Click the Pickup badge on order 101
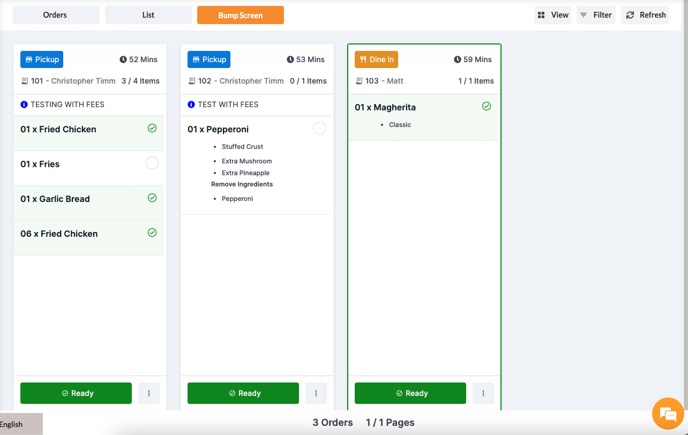688x435 pixels. pyautogui.click(x=42, y=59)
